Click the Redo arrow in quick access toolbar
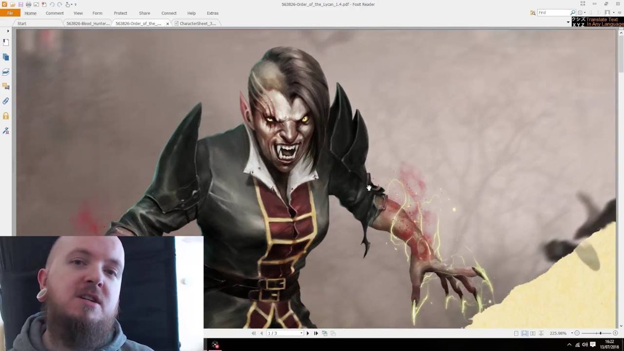This screenshot has height=351, width=624. pyautogui.click(x=59, y=4)
